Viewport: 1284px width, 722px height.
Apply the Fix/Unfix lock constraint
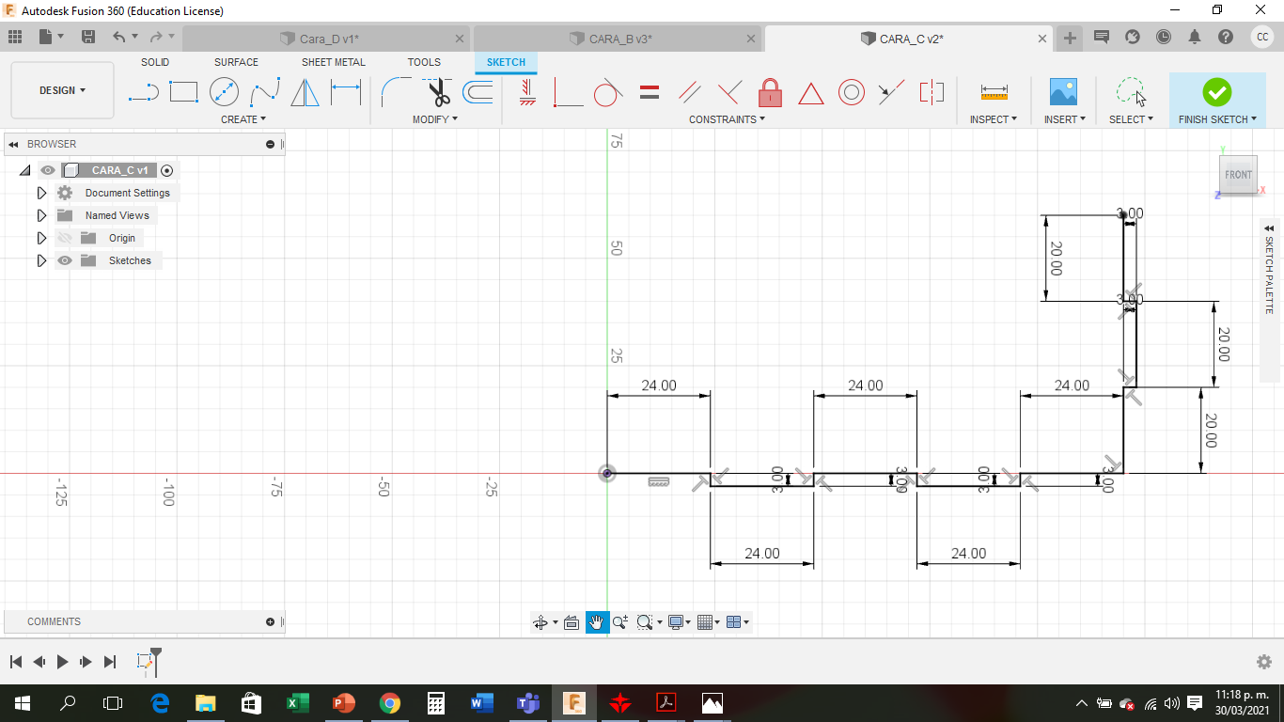771,92
